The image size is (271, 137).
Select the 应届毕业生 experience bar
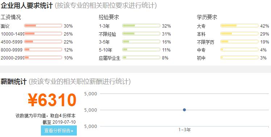click(x=141, y=57)
